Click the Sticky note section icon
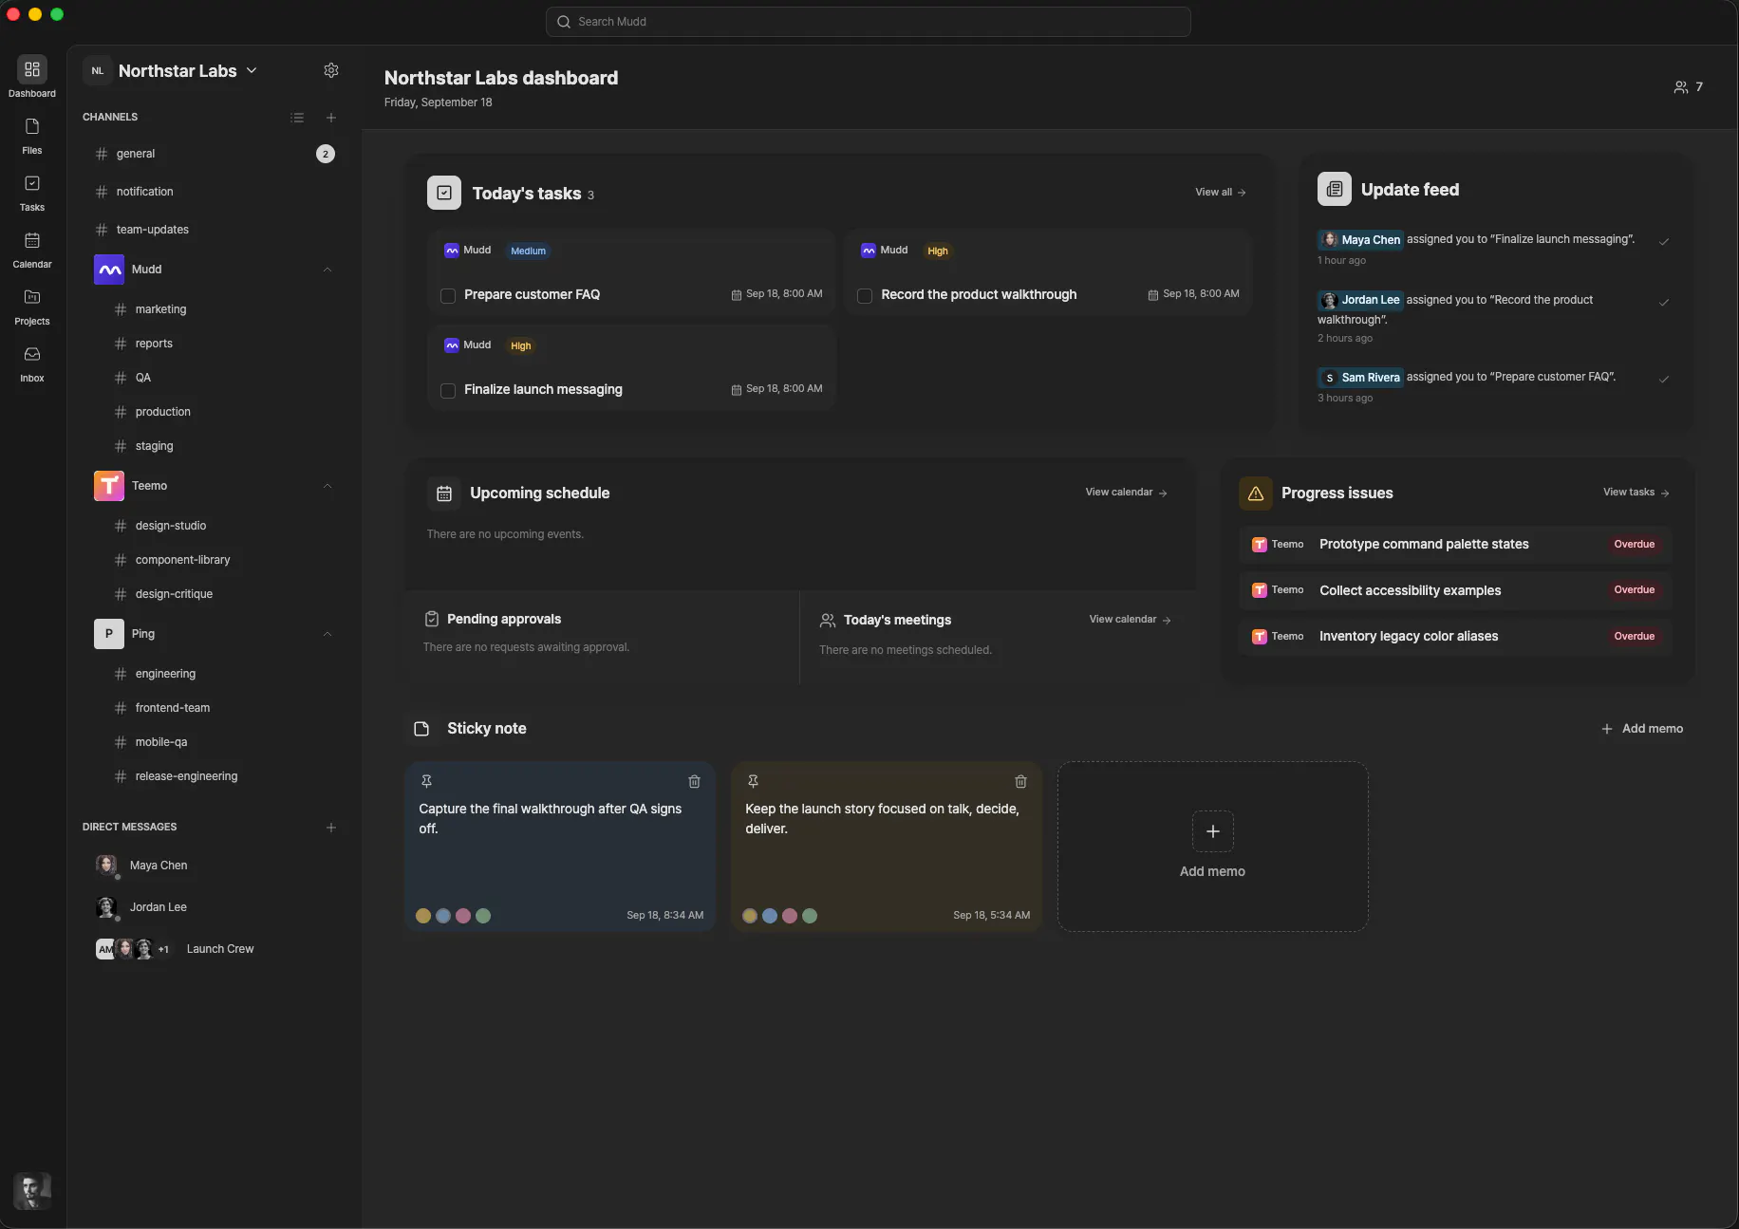 click(421, 729)
